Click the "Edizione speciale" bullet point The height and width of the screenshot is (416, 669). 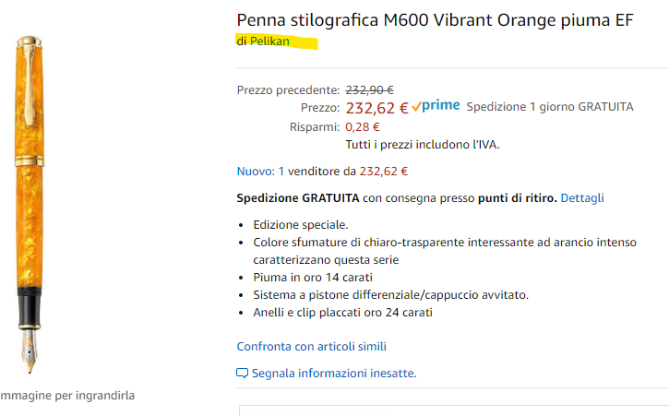coord(301,225)
